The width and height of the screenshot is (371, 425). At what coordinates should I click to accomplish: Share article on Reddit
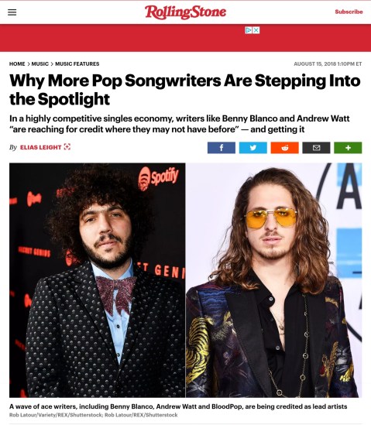click(285, 148)
